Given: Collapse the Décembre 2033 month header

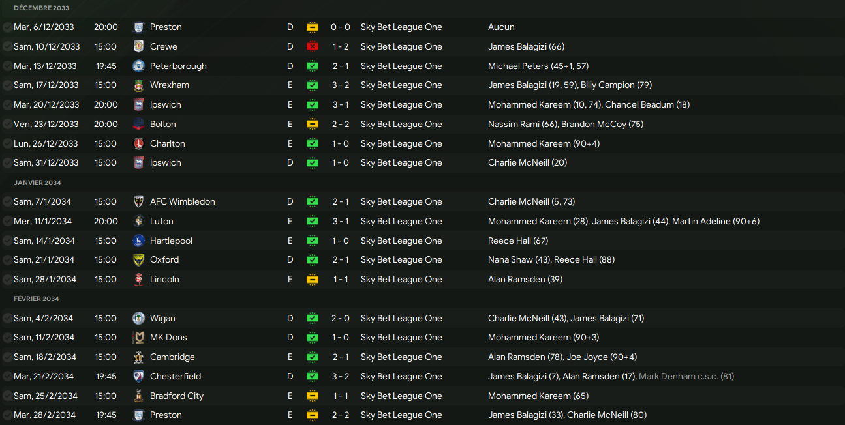Looking at the screenshot, I should [41, 8].
